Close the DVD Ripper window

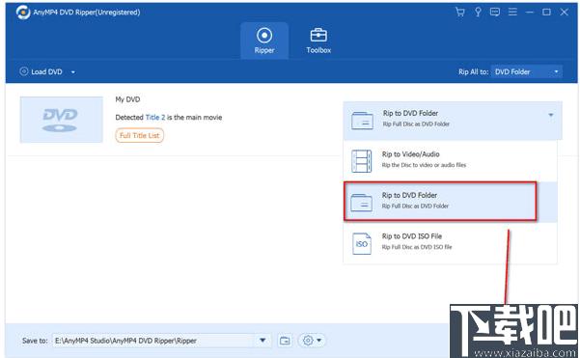(x=564, y=13)
